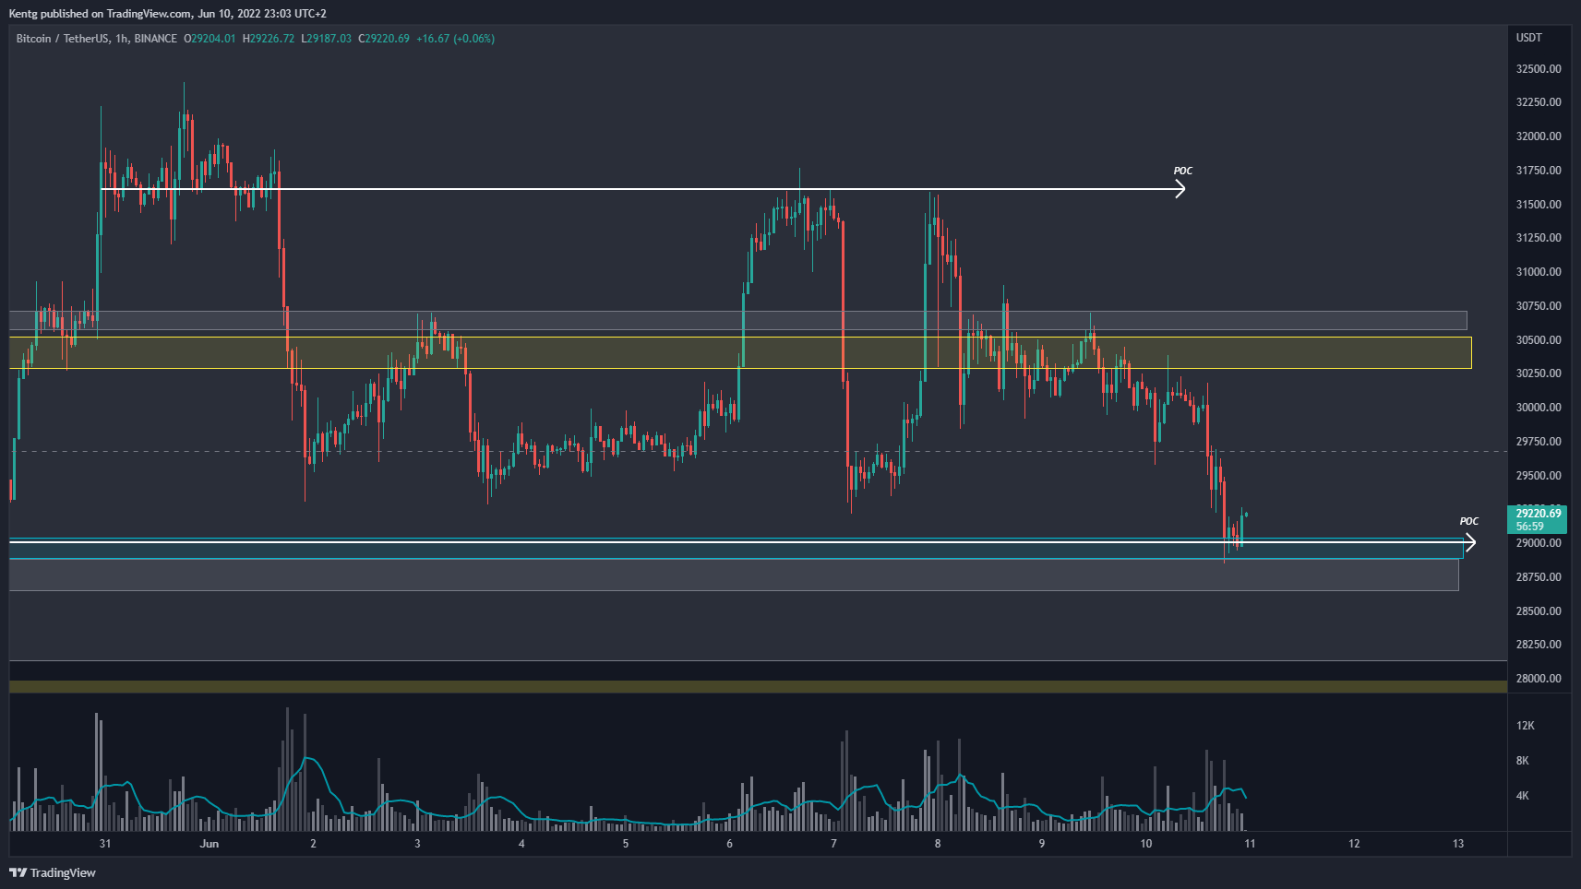
Task: Click the 'Jun' date label on time axis
Action: click(x=210, y=844)
